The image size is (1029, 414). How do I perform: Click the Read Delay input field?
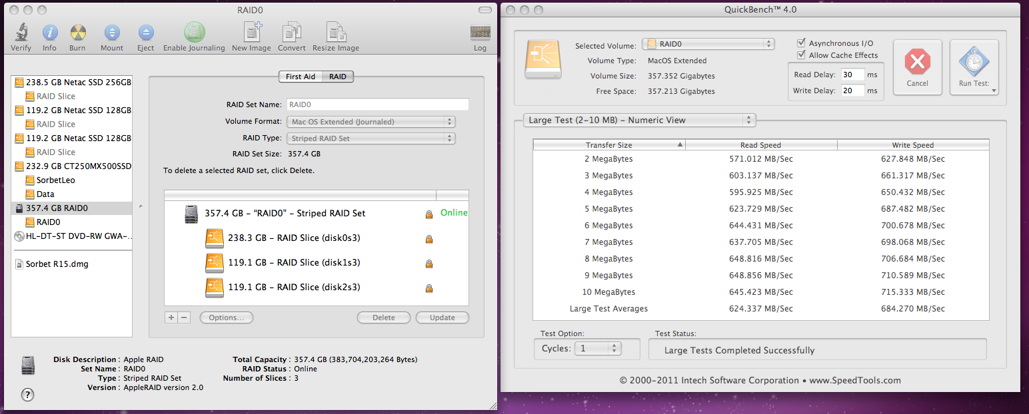click(x=852, y=75)
